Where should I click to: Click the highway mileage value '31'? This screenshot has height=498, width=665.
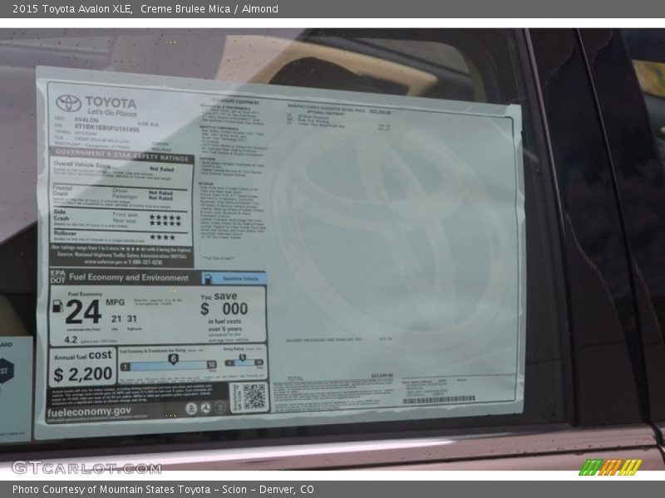click(132, 319)
